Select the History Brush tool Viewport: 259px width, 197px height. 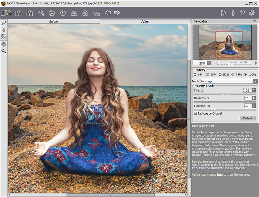click(x=4, y=36)
